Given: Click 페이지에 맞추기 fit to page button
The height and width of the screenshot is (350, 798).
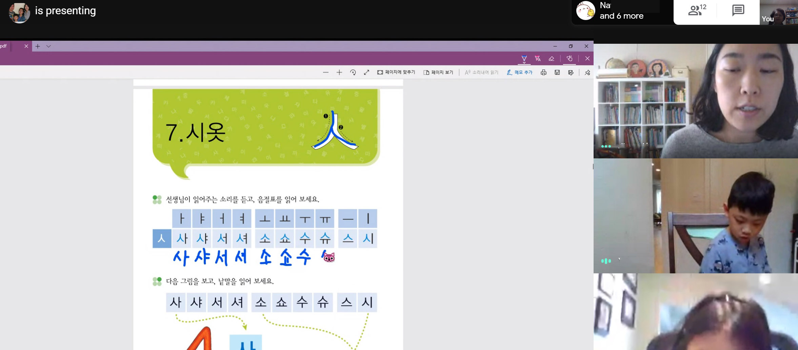Looking at the screenshot, I should pos(396,72).
